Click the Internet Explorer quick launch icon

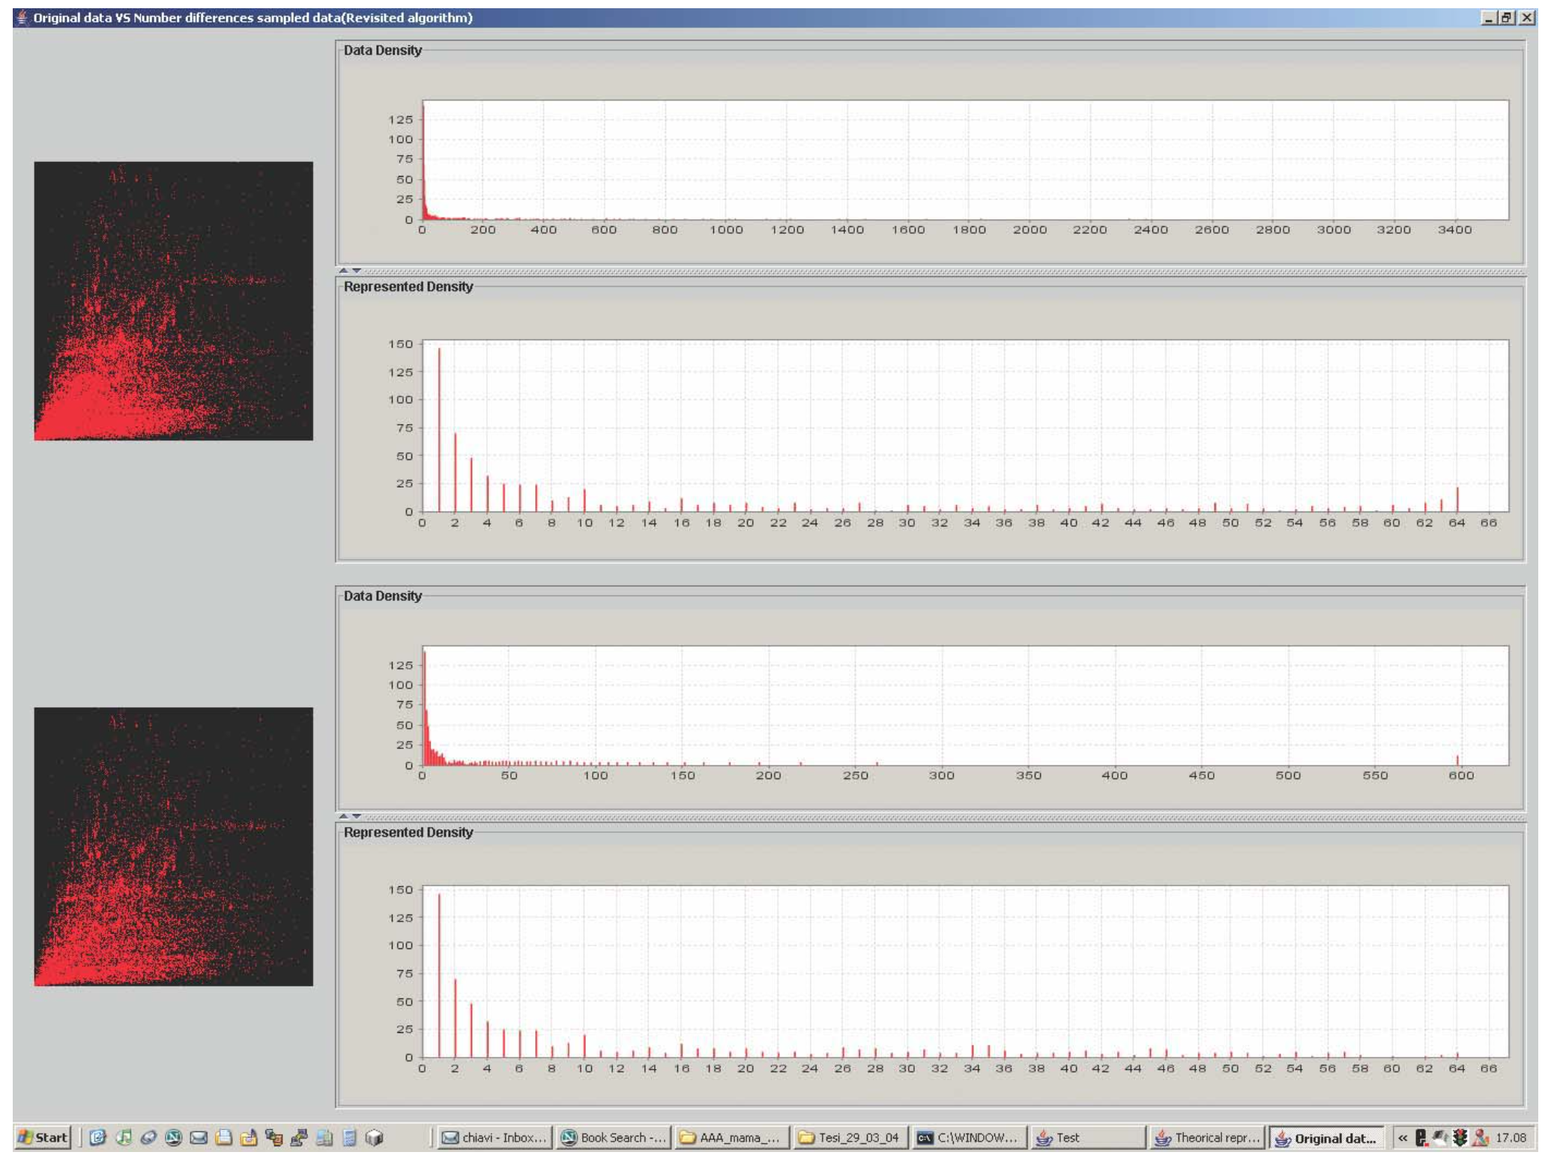point(97,1138)
